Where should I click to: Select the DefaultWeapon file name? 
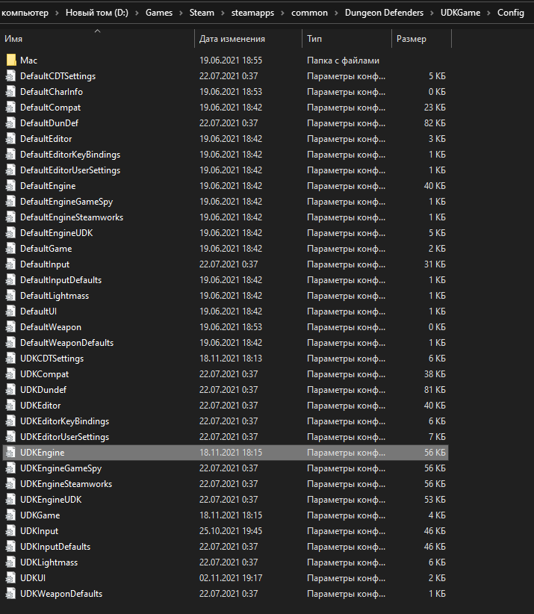pyautogui.click(x=51, y=327)
